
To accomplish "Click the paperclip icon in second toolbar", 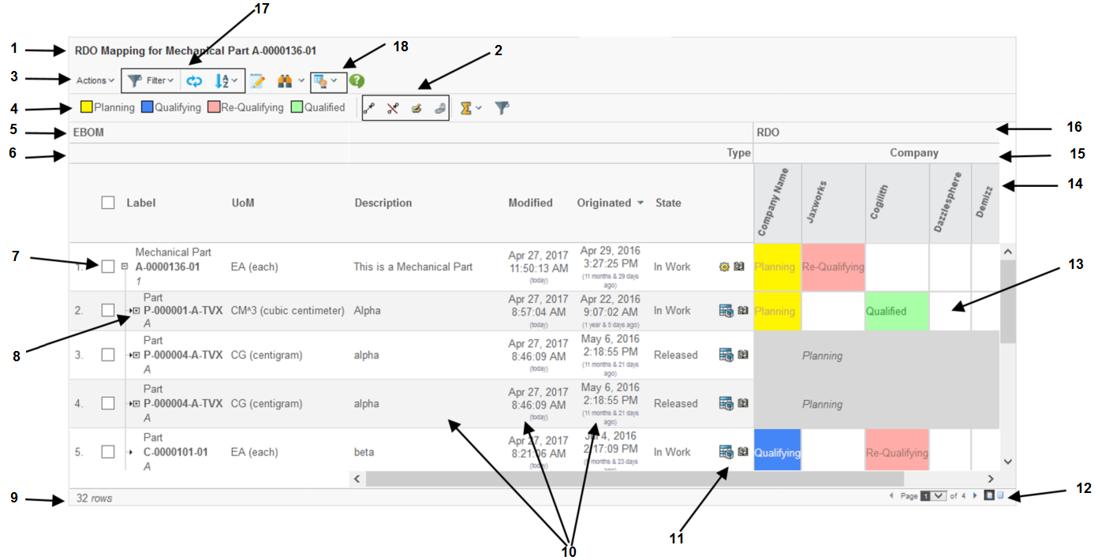I will click(439, 108).
